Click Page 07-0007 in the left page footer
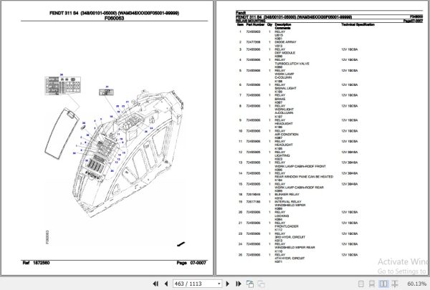Screen dimensions: 430x290 tap(191, 263)
